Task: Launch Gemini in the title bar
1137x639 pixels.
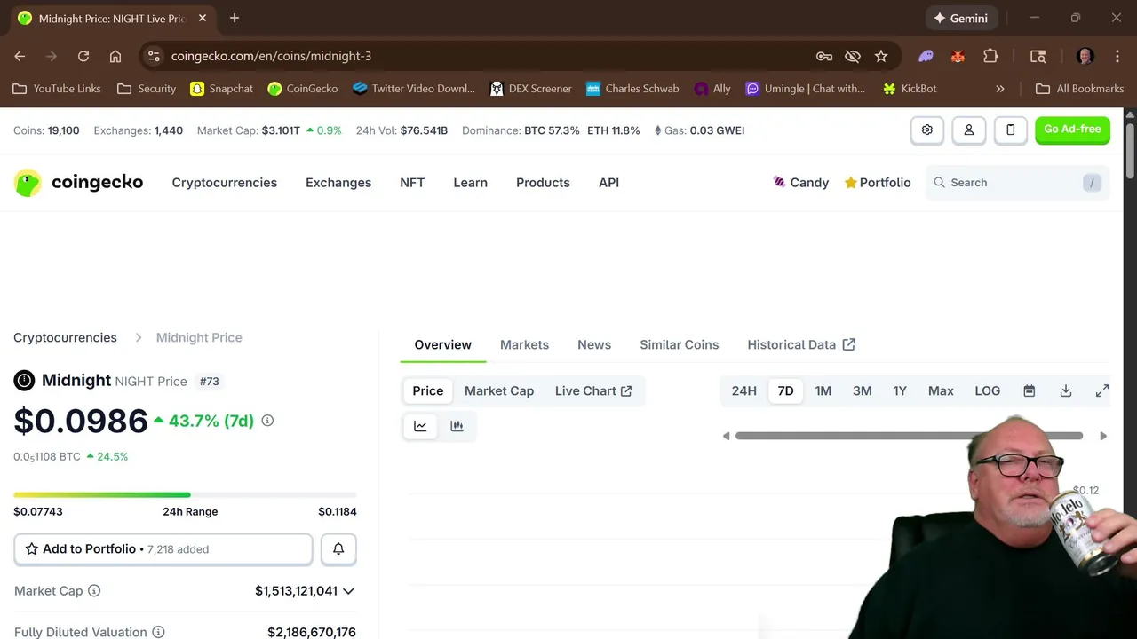Action: (x=961, y=18)
